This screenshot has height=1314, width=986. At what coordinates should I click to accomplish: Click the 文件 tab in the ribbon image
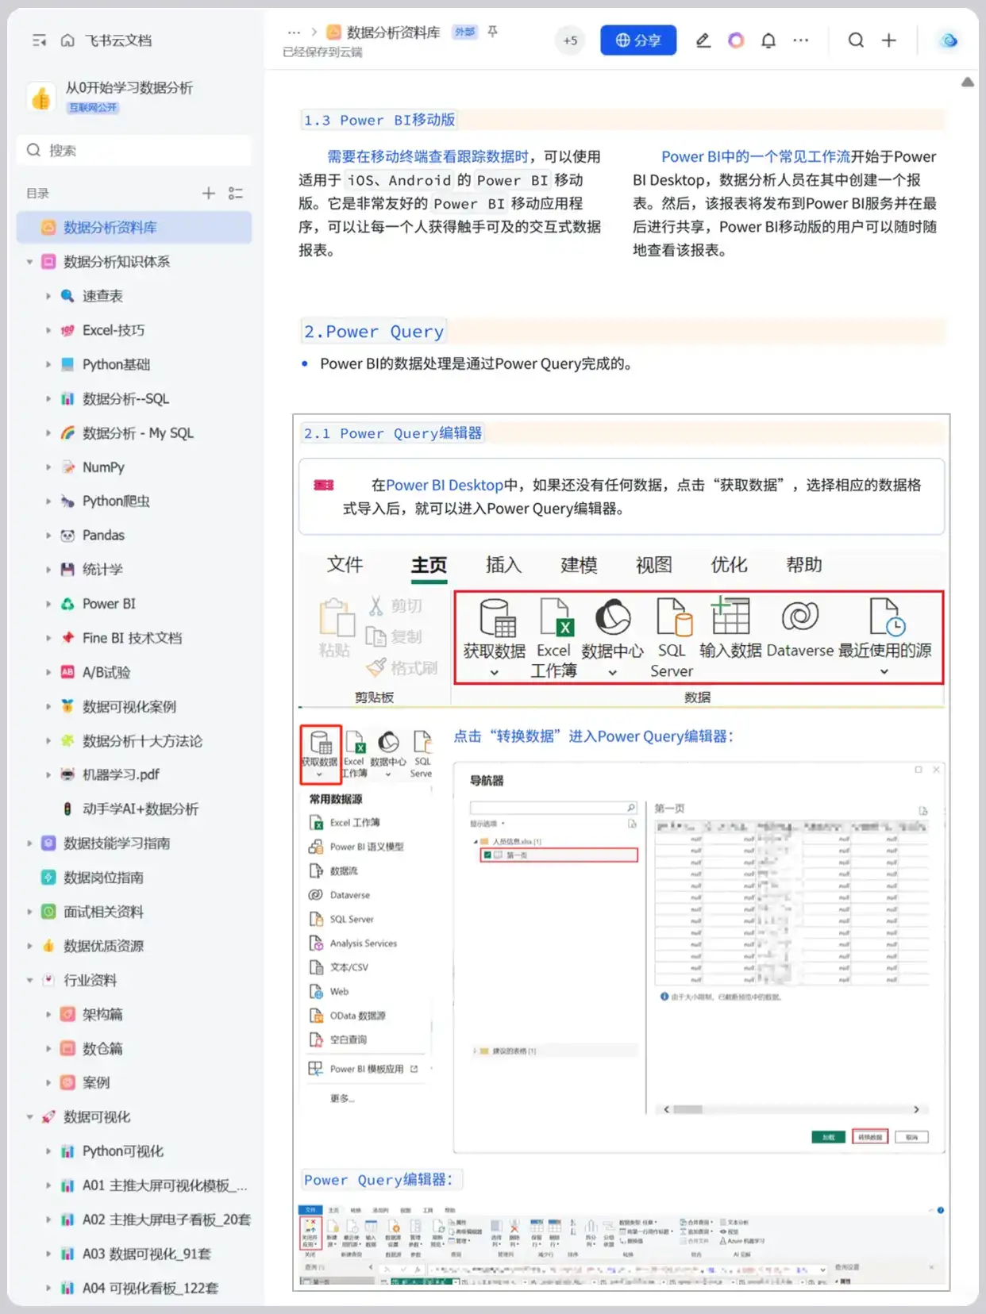[345, 565]
